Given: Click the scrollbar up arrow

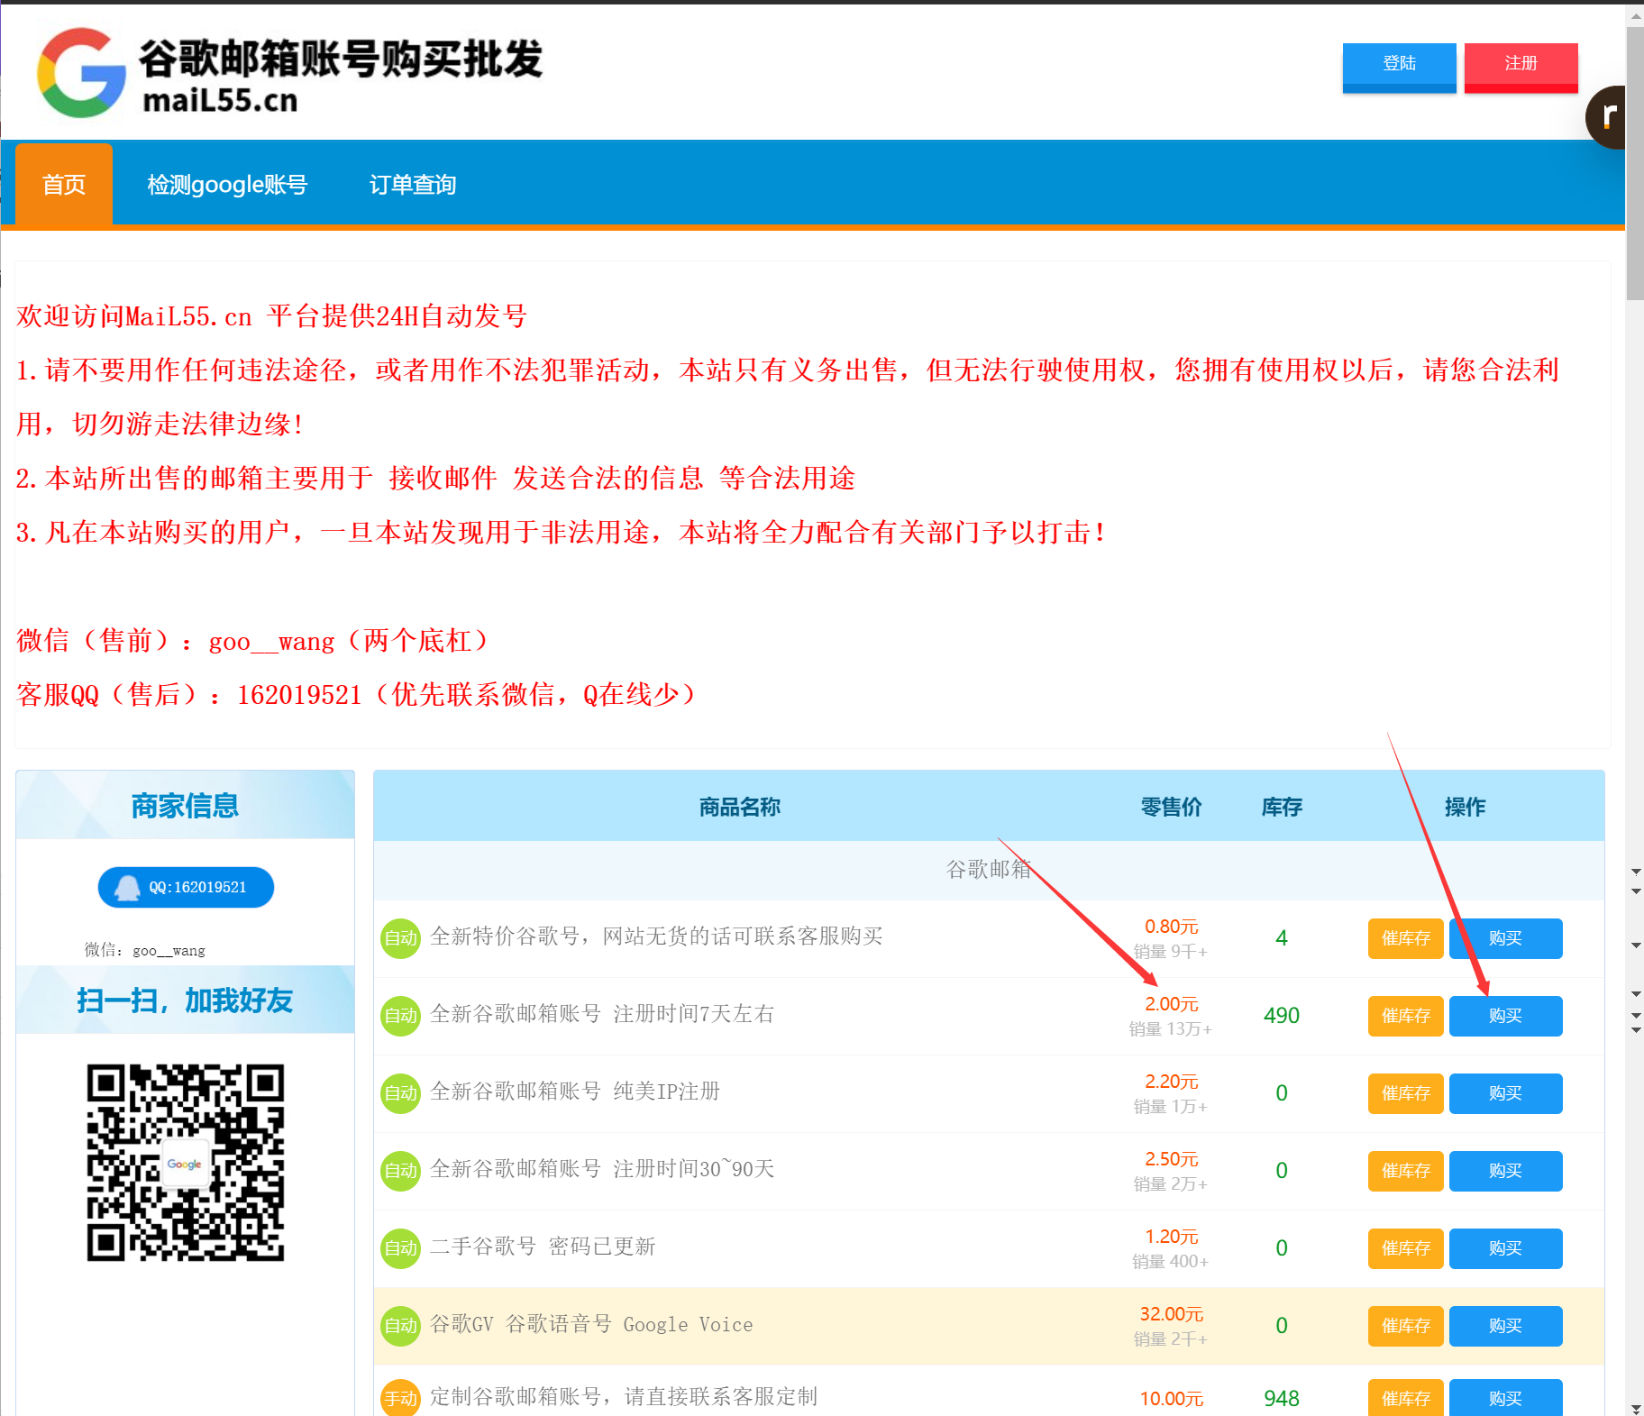Looking at the screenshot, I should click(x=1635, y=15).
